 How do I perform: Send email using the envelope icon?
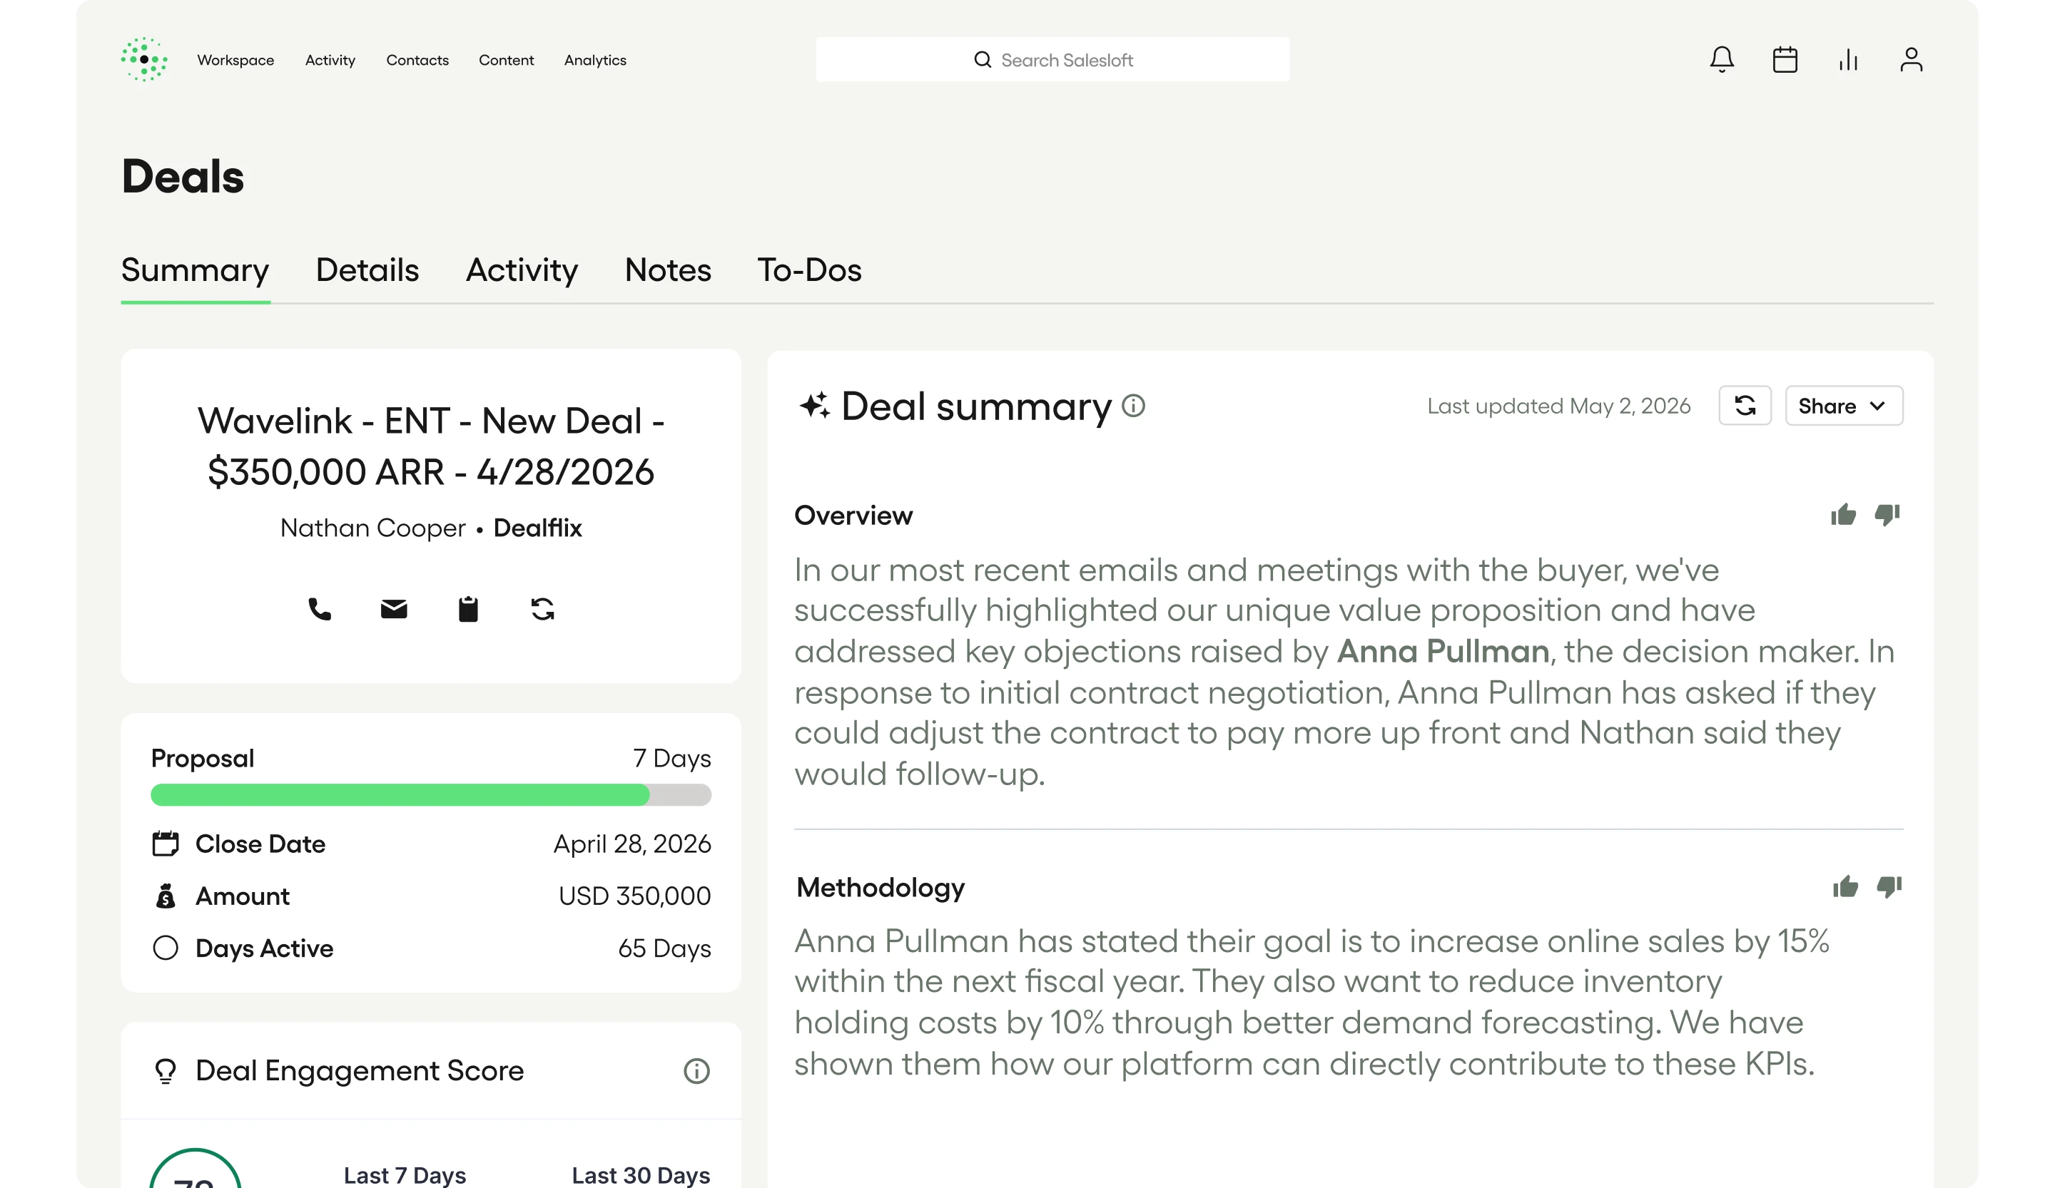tap(394, 610)
